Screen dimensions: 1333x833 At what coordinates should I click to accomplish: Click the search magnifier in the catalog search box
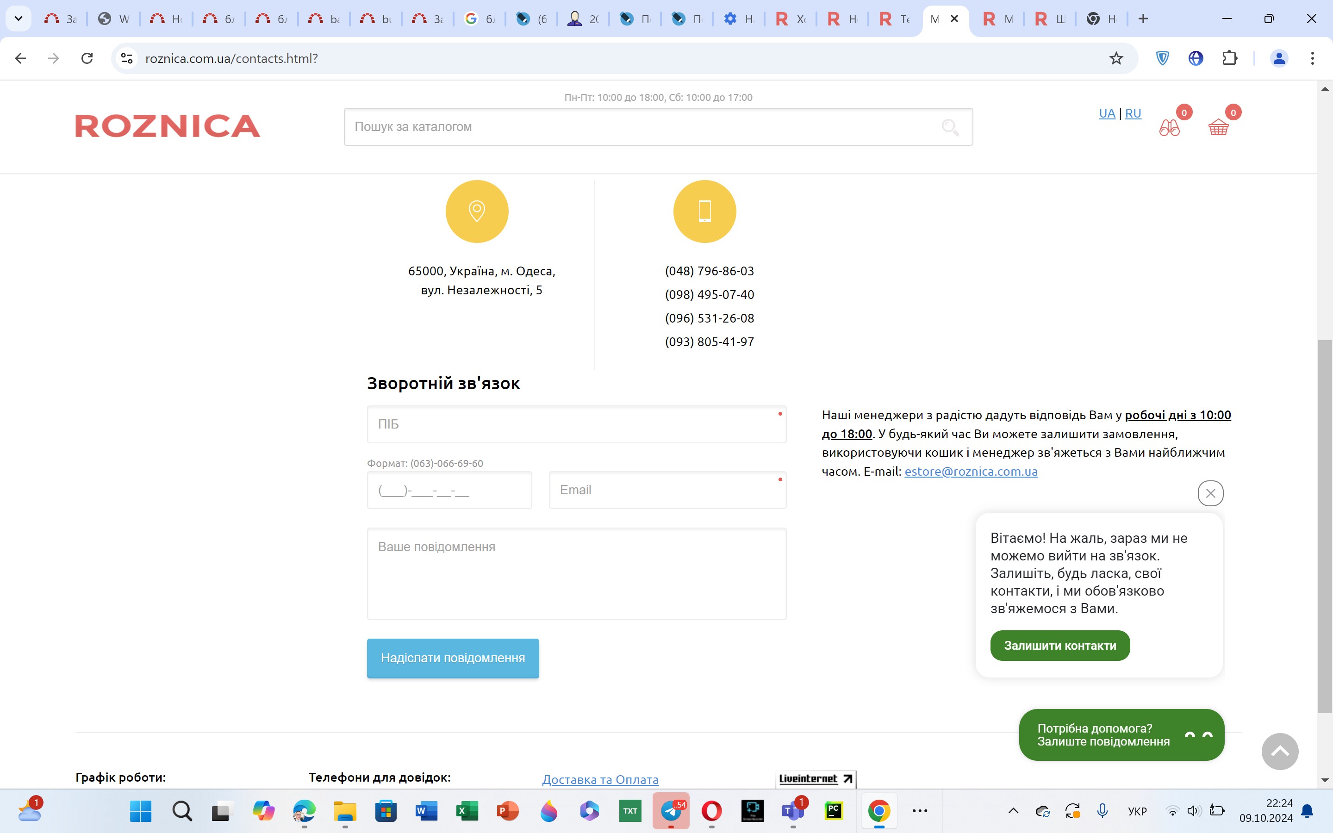tap(950, 127)
